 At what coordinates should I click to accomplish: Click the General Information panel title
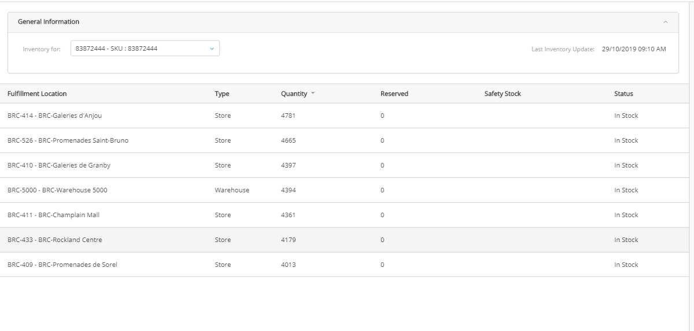click(x=49, y=22)
